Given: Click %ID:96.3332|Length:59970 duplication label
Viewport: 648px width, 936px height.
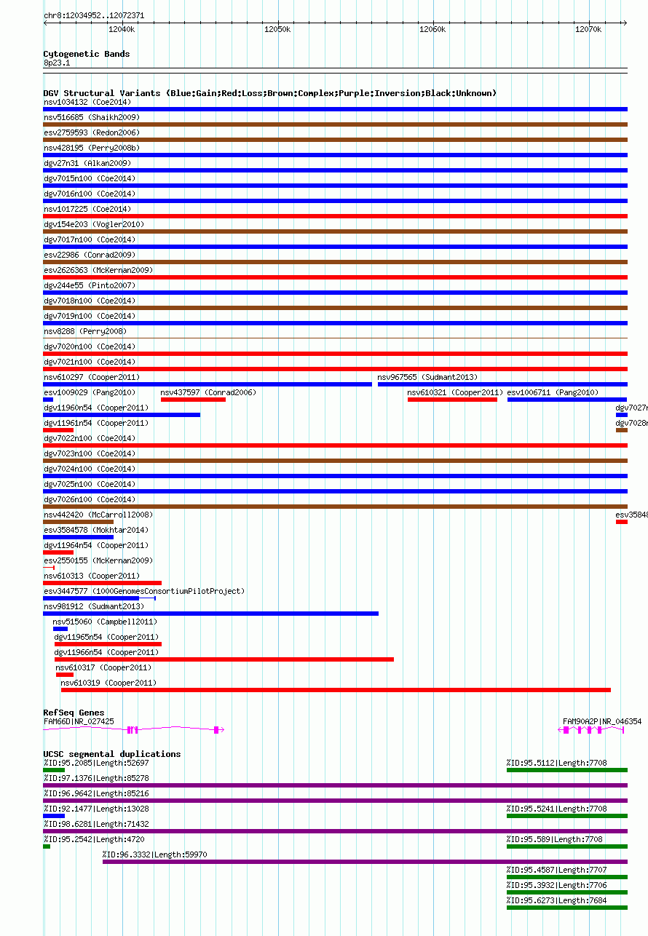Looking at the screenshot, I should (x=155, y=854).
